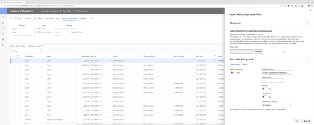314x125 pixels.
Task: Refresh the grid with the refresh icon
Action: pos(18,56)
